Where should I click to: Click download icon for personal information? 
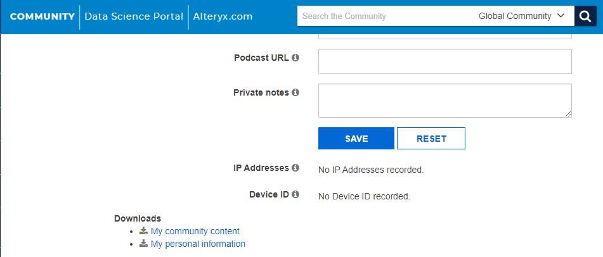[x=144, y=244]
